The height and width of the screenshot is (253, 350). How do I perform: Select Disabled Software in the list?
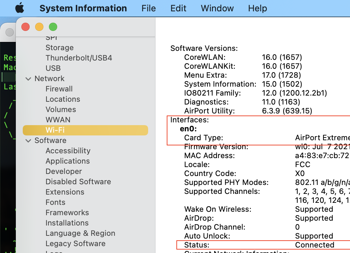pyautogui.click(x=78, y=181)
